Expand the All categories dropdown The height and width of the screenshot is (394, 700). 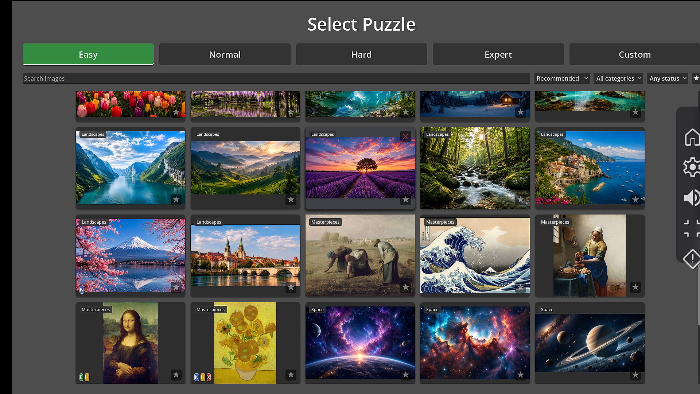pyautogui.click(x=618, y=78)
